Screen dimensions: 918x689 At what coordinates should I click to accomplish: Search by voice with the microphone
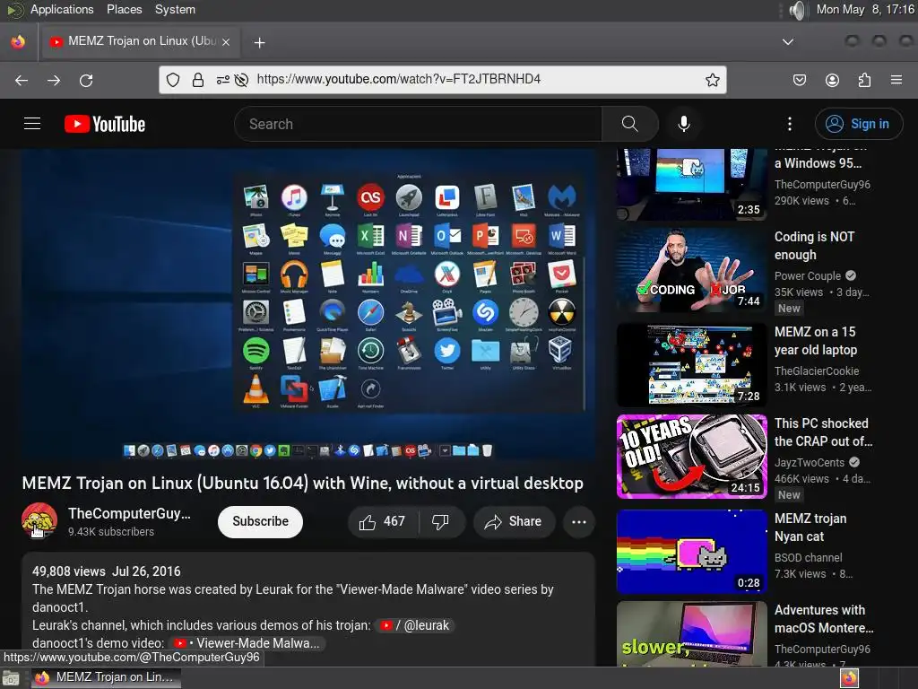684,124
